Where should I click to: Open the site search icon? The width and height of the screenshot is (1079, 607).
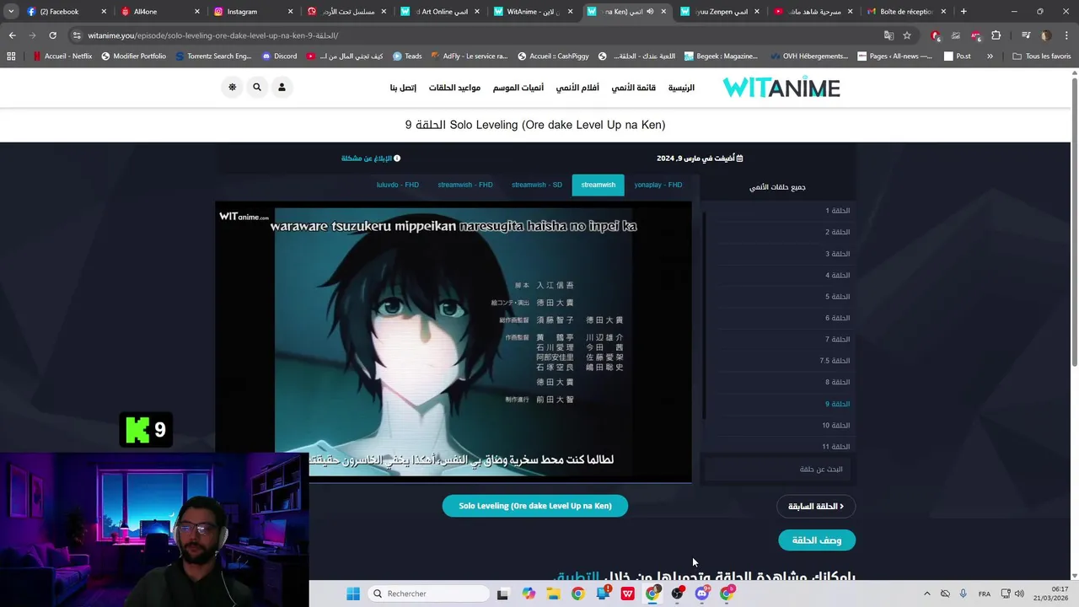(x=257, y=87)
